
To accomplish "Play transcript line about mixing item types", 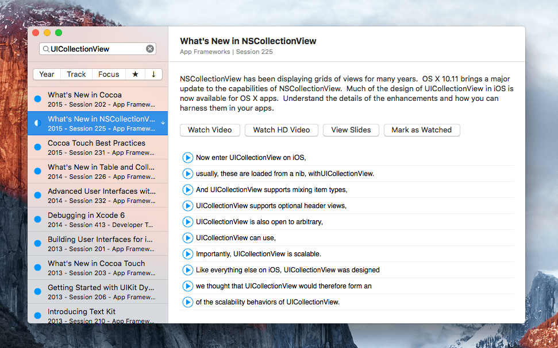I will [x=187, y=190].
